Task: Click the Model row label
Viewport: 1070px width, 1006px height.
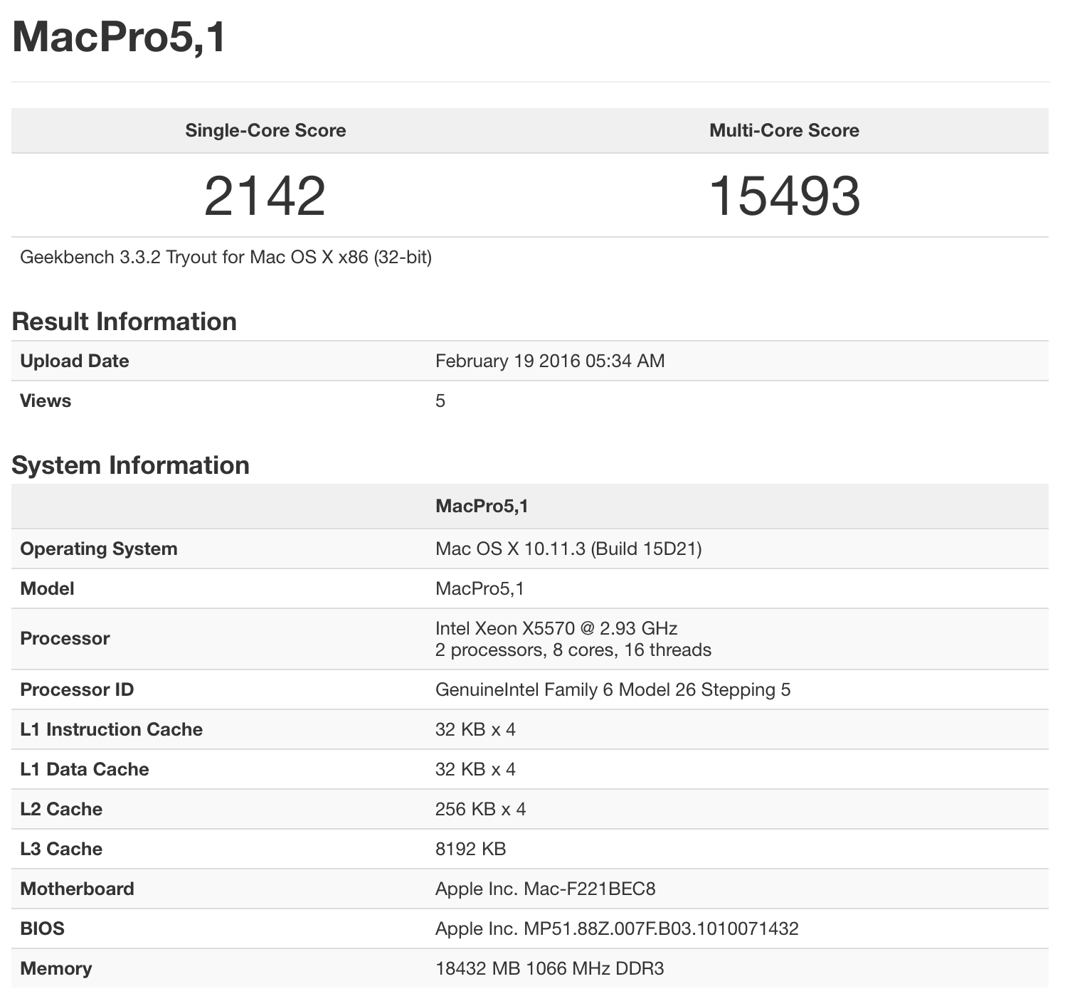Action: coord(47,588)
